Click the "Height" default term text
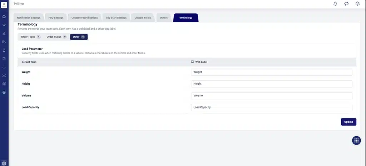This screenshot has height=166, width=366. [26, 84]
